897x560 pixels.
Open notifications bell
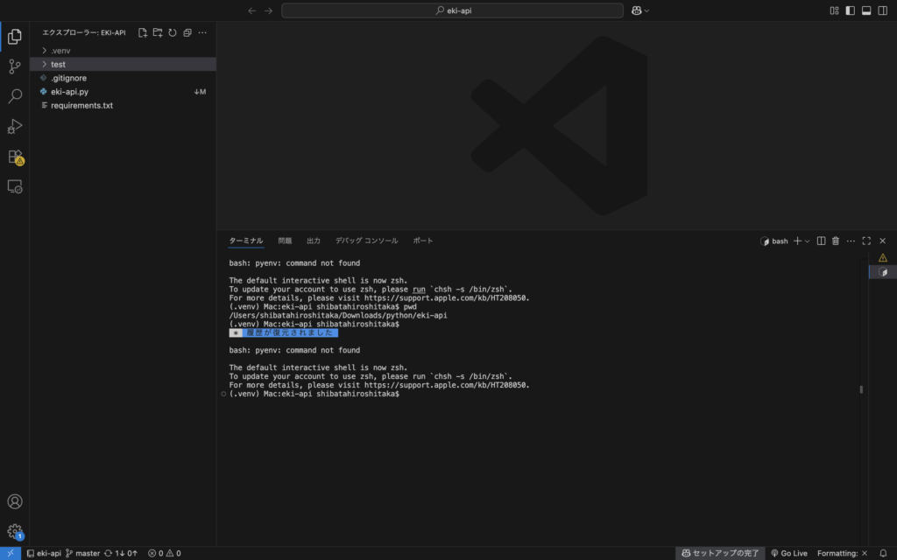point(883,553)
